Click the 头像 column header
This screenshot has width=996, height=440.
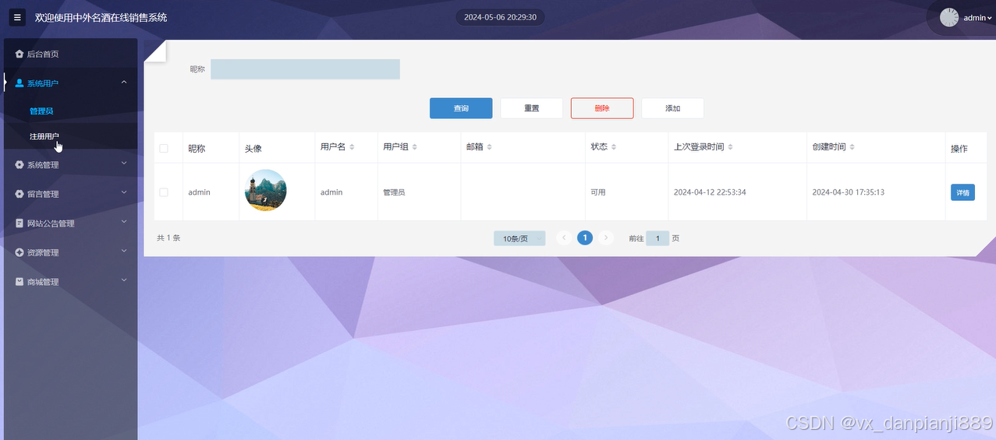click(x=253, y=148)
